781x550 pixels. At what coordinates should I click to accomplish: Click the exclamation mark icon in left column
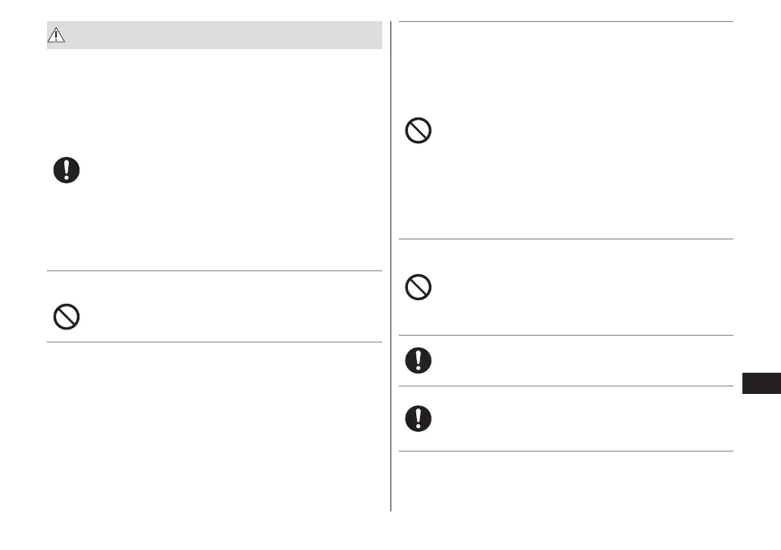[67, 170]
